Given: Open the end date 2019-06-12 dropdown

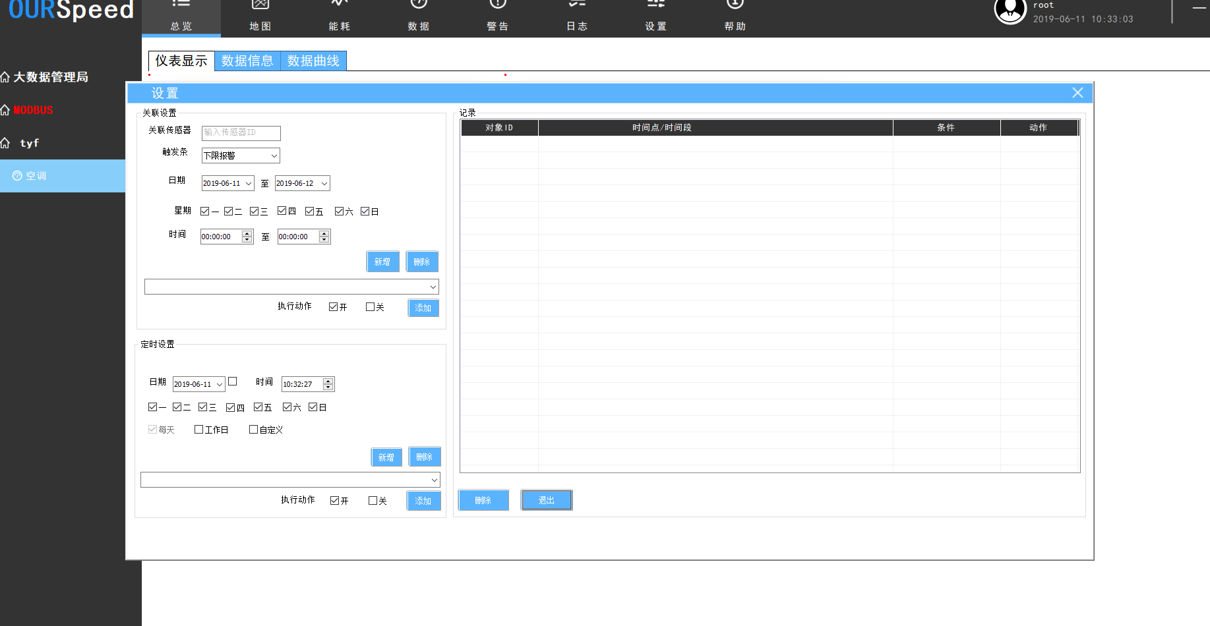Looking at the screenshot, I should coord(324,183).
